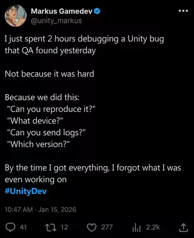194x238 pixels.
Task: Click the "Not because it was hard" line
Action: click(49, 74)
